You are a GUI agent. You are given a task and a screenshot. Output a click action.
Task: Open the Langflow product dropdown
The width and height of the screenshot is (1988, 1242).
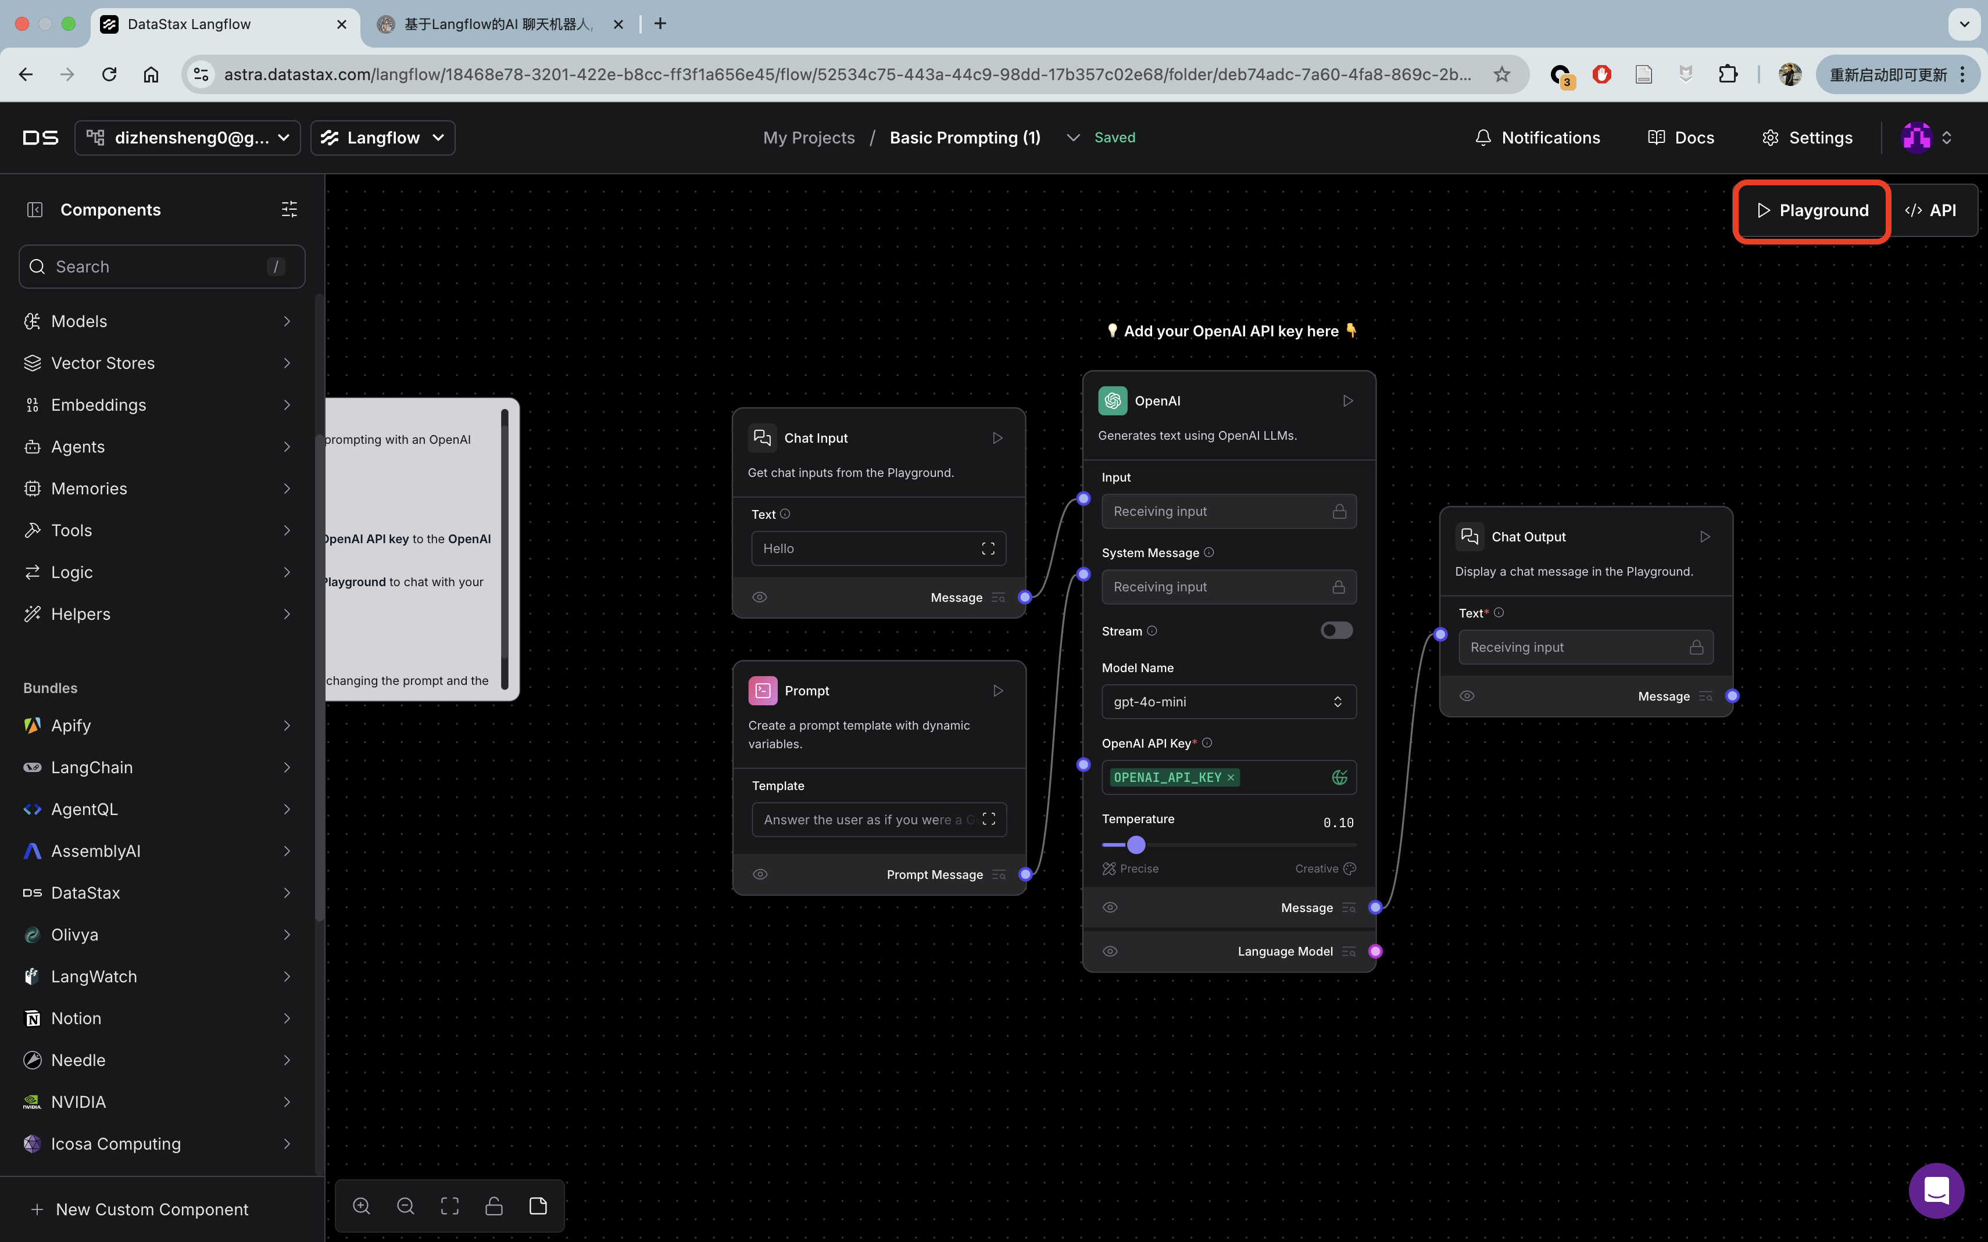[x=383, y=137]
